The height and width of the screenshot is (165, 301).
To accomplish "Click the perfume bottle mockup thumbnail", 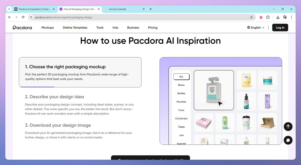I will (214, 90).
